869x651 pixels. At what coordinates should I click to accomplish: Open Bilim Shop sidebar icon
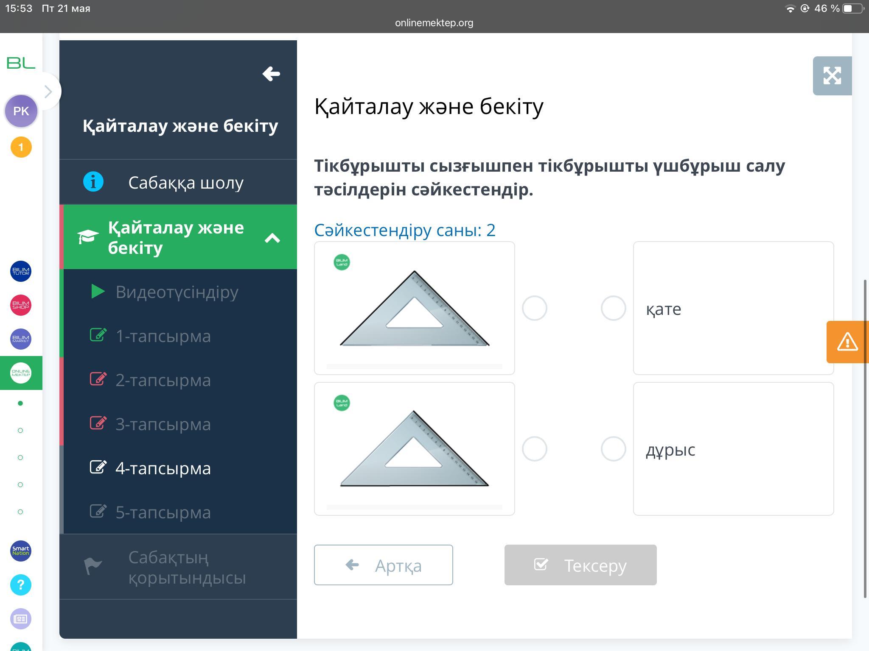coord(21,305)
